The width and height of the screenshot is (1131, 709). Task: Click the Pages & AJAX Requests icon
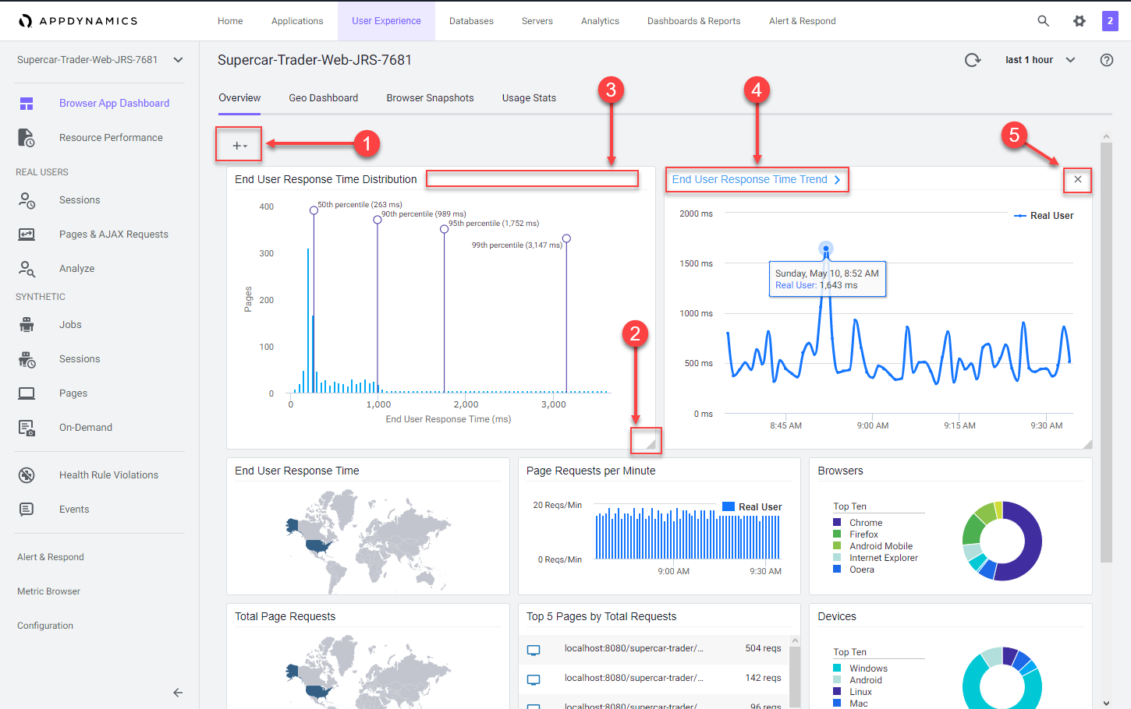tap(27, 235)
